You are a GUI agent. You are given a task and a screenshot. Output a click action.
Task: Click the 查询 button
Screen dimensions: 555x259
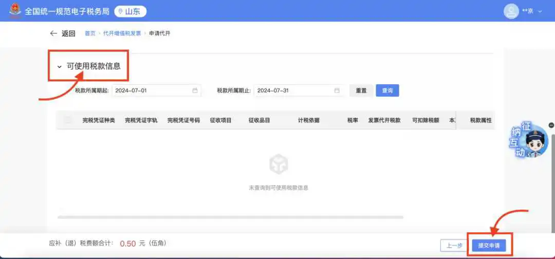coord(387,90)
